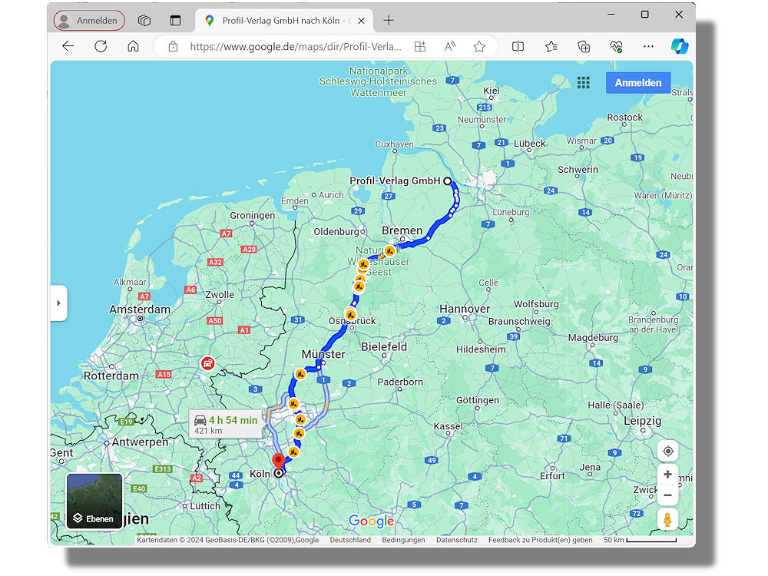This screenshot has height=576, width=768.
Task: Add page to favorites star icon
Action: pyautogui.click(x=479, y=47)
